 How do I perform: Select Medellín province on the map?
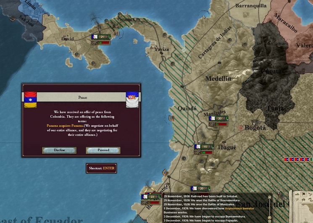(x=218, y=79)
